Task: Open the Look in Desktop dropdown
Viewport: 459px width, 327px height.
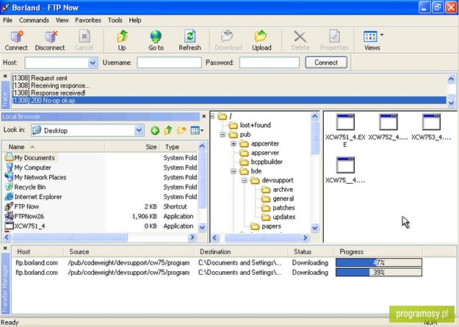Action: pos(139,130)
